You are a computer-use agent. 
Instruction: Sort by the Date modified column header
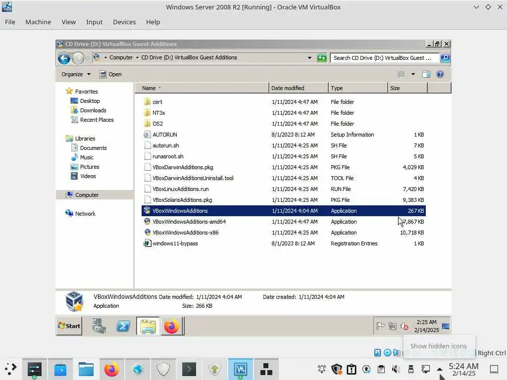[x=299, y=88]
